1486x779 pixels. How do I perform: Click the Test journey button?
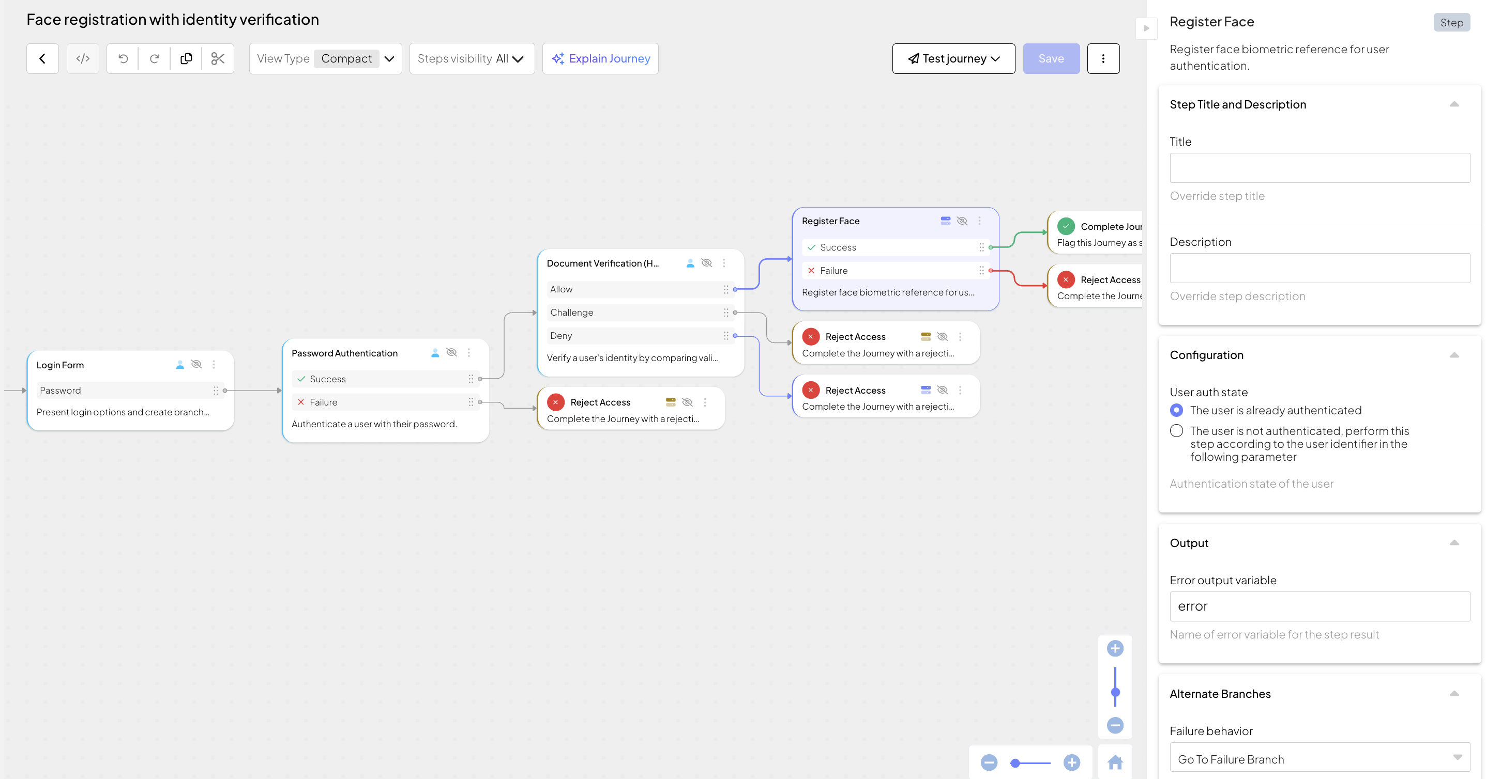(953, 58)
